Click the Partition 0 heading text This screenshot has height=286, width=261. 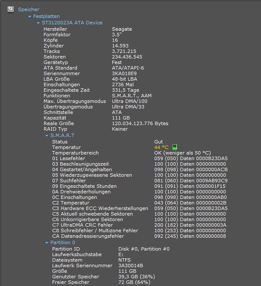(x=62, y=242)
